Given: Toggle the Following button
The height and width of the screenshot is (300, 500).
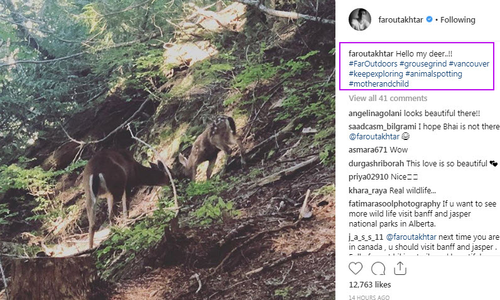Looking at the screenshot, I should (x=457, y=20).
